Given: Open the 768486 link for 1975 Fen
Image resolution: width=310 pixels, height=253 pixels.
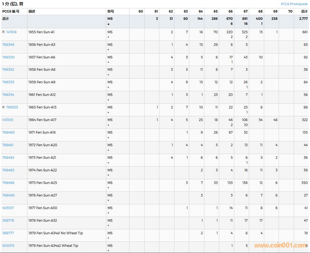Looking at the screenshot, I should tap(8, 183).
